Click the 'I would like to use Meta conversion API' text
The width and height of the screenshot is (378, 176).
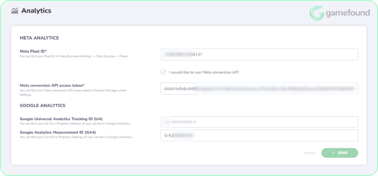pyautogui.click(x=204, y=72)
